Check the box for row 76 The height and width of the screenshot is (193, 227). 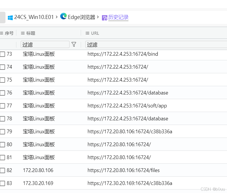3,93
